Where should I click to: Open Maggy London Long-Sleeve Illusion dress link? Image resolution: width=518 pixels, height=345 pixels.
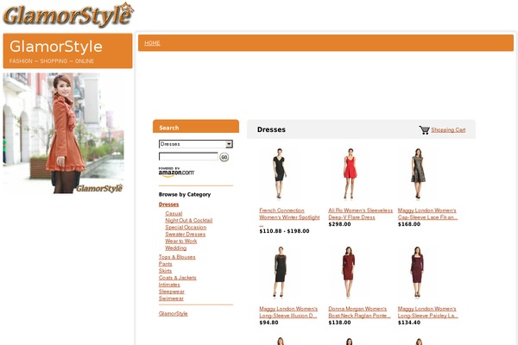coord(288,312)
